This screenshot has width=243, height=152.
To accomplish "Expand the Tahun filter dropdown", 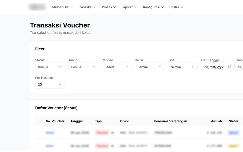I will [83, 67].
